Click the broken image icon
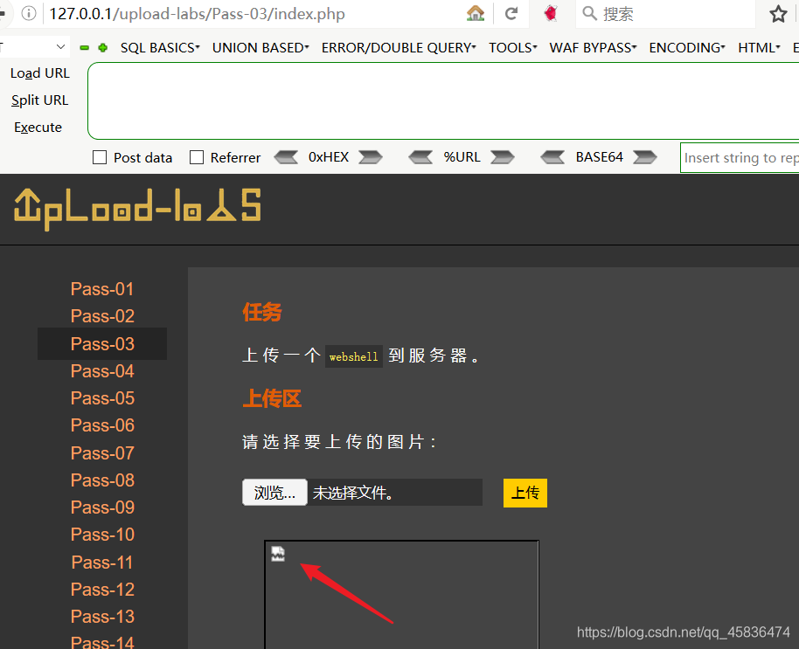This screenshot has height=649, width=799. [x=278, y=553]
